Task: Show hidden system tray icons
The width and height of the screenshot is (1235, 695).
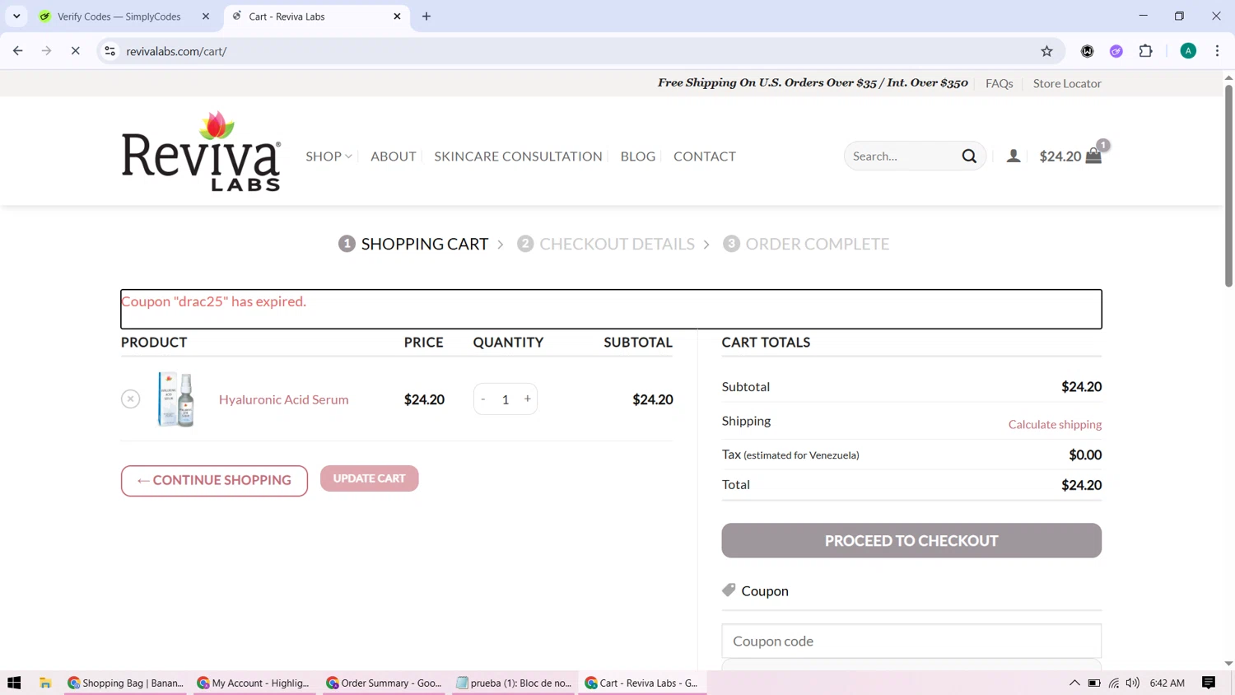Action: pyautogui.click(x=1074, y=683)
